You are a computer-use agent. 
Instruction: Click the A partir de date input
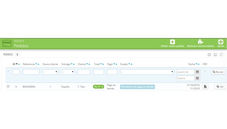(185, 72)
